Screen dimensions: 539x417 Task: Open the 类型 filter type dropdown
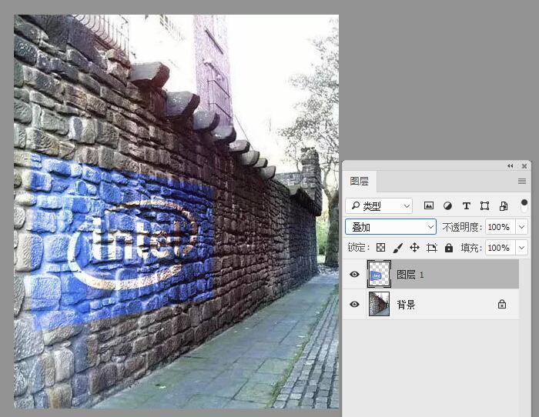click(379, 205)
